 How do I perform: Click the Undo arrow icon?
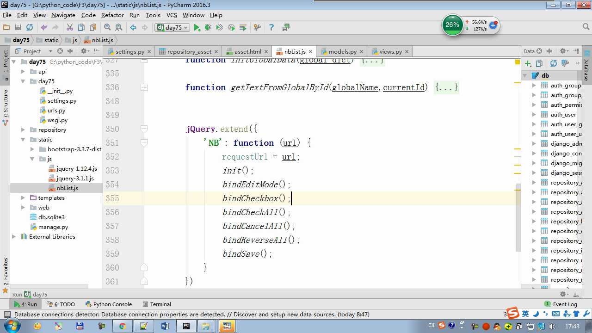point(44,28)
